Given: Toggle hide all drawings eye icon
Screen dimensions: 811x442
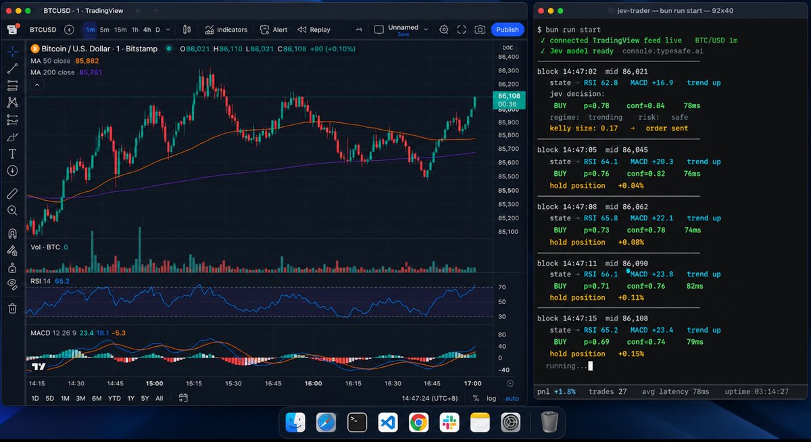Looking at the screenshot, I should click(x=12, y=284).
